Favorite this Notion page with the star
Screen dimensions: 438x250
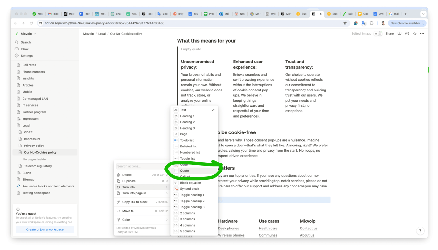[x=415, y=34]
